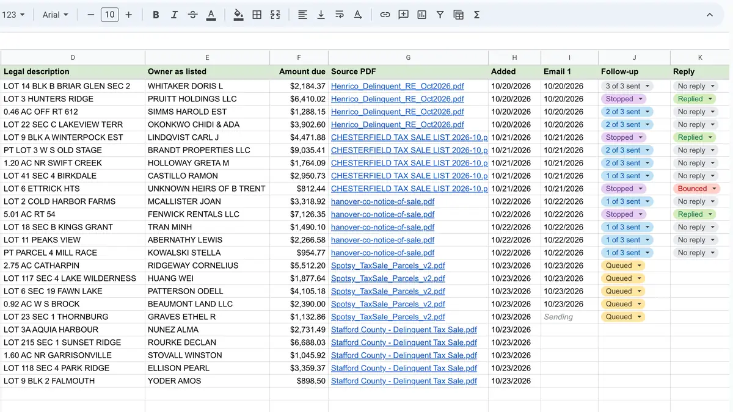Select cell 'BRANDT PROPERTIES LLC'
The width and height of the screenshot is (733, 412).
click(x=207, y=150)
